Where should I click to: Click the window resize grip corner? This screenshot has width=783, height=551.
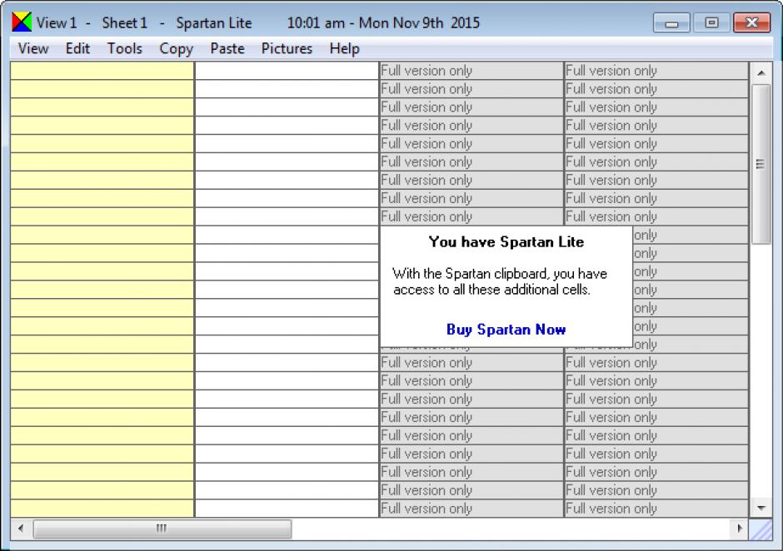761,529
